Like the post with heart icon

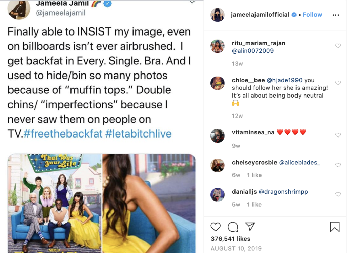click(216, 227)
